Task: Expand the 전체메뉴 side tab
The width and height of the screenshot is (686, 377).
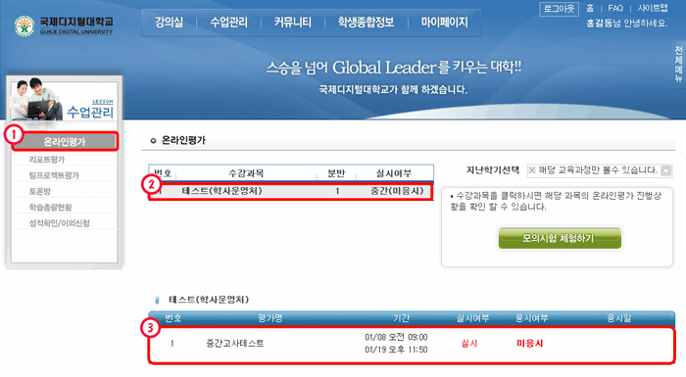Action: click(x=678, y=64)
